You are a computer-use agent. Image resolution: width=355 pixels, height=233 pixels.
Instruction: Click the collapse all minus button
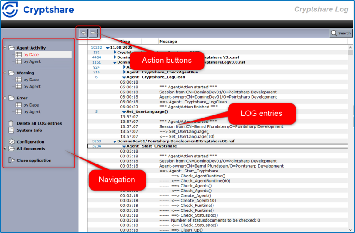pyautogui.click(x=93, y=33)
